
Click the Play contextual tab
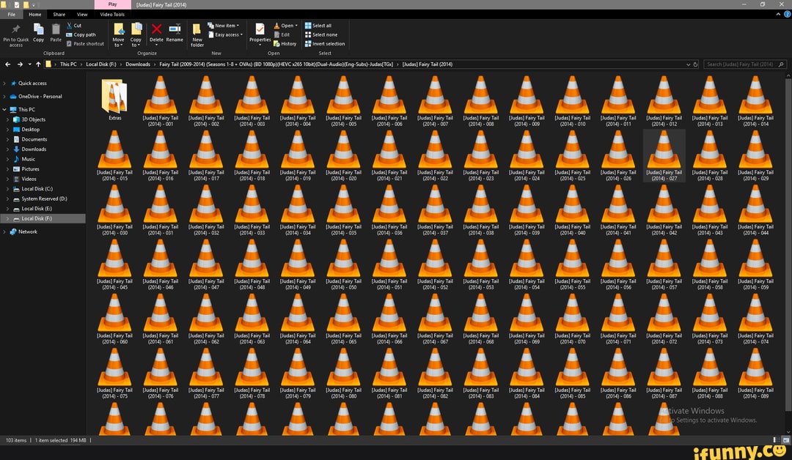(112, 4)
